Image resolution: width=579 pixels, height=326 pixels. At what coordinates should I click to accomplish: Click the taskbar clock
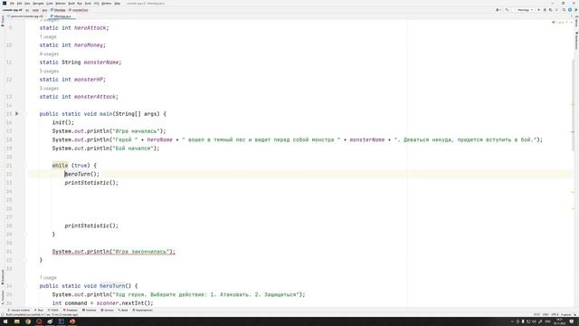tap(559, 321)
